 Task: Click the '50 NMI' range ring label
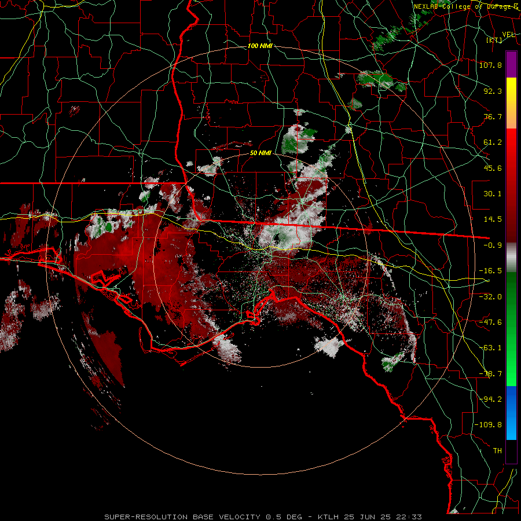point(260,153)
